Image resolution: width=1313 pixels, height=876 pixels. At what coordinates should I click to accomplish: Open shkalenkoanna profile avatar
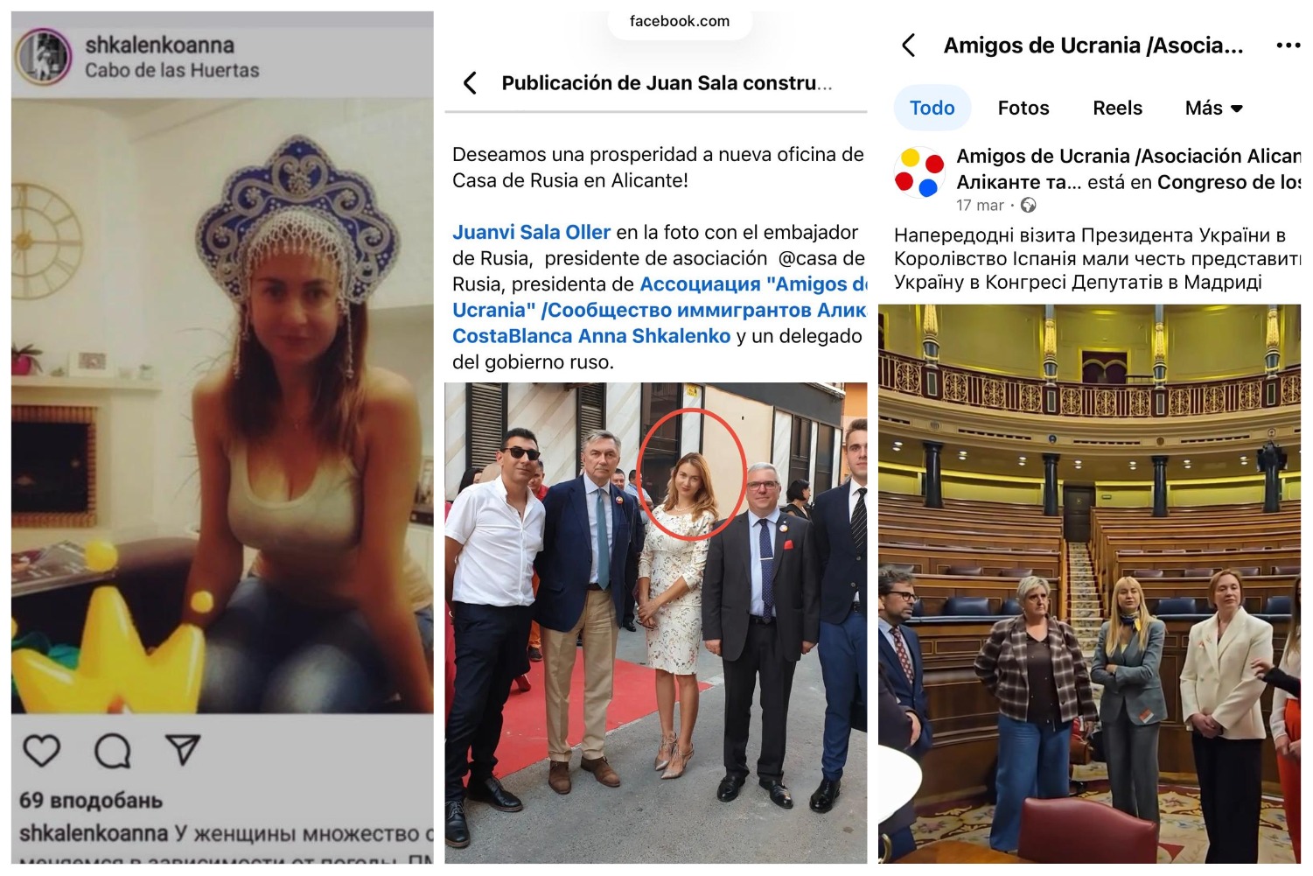[x=43, y=57]
